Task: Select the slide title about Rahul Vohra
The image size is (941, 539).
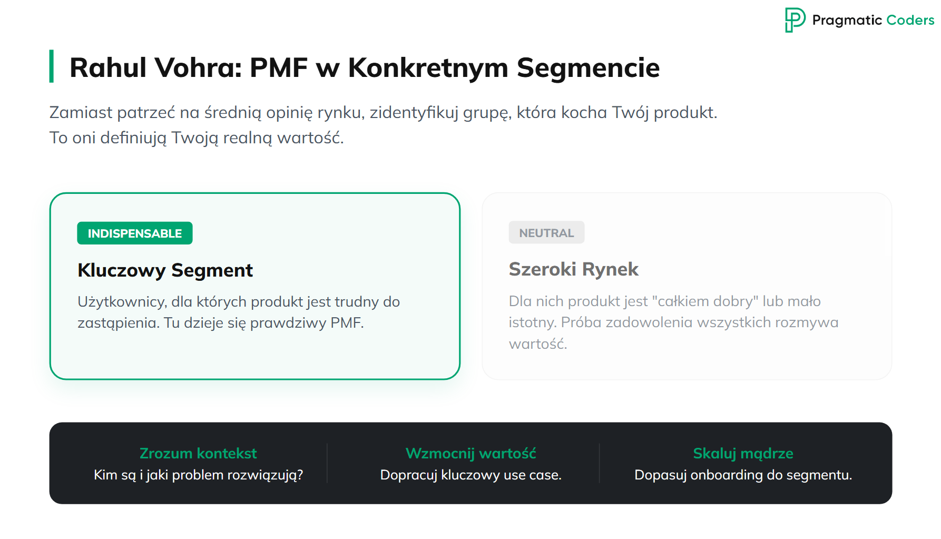Action: pos(364,67)
